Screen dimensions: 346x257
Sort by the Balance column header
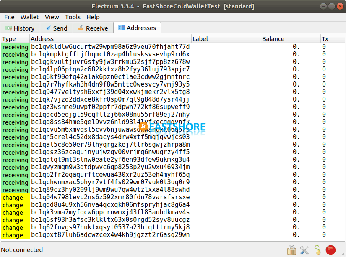[291, 39]
